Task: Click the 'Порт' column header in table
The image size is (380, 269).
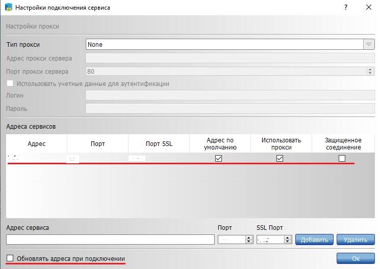Action: [x=97, y=144]
